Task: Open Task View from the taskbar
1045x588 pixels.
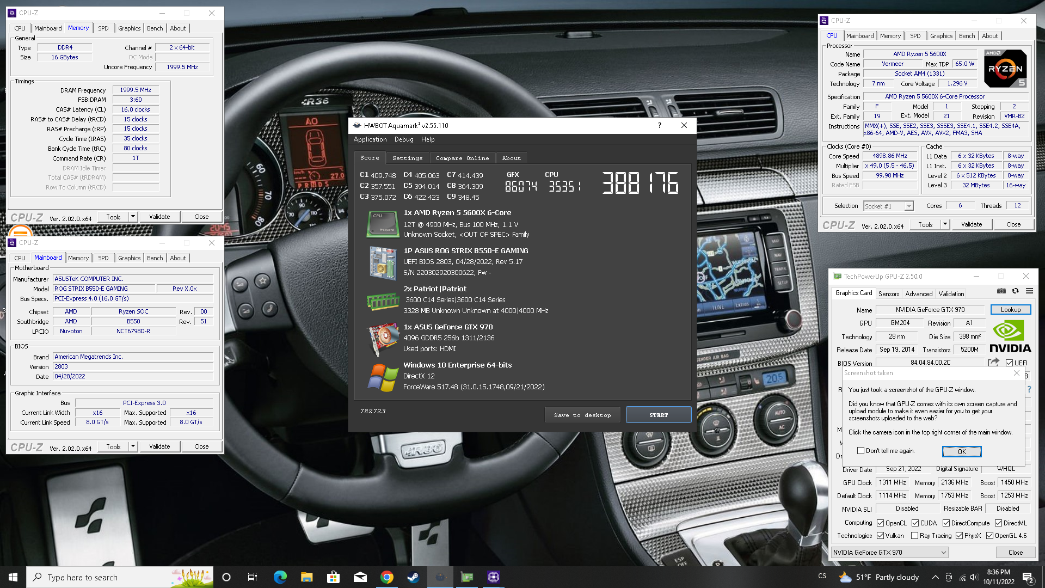Action: (253, 577)
